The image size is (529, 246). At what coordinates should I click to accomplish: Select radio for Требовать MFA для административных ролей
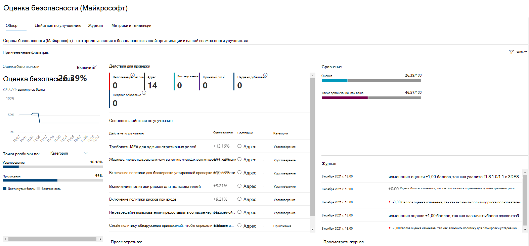(239, 146)
